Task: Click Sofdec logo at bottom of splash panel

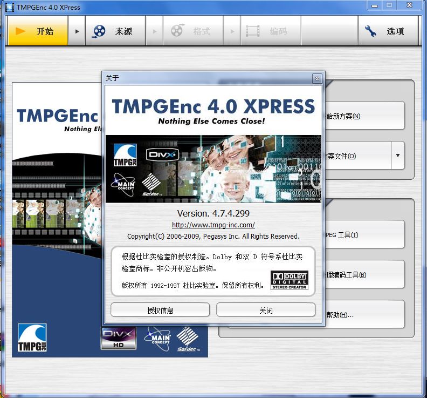Action: click(188, 339)
